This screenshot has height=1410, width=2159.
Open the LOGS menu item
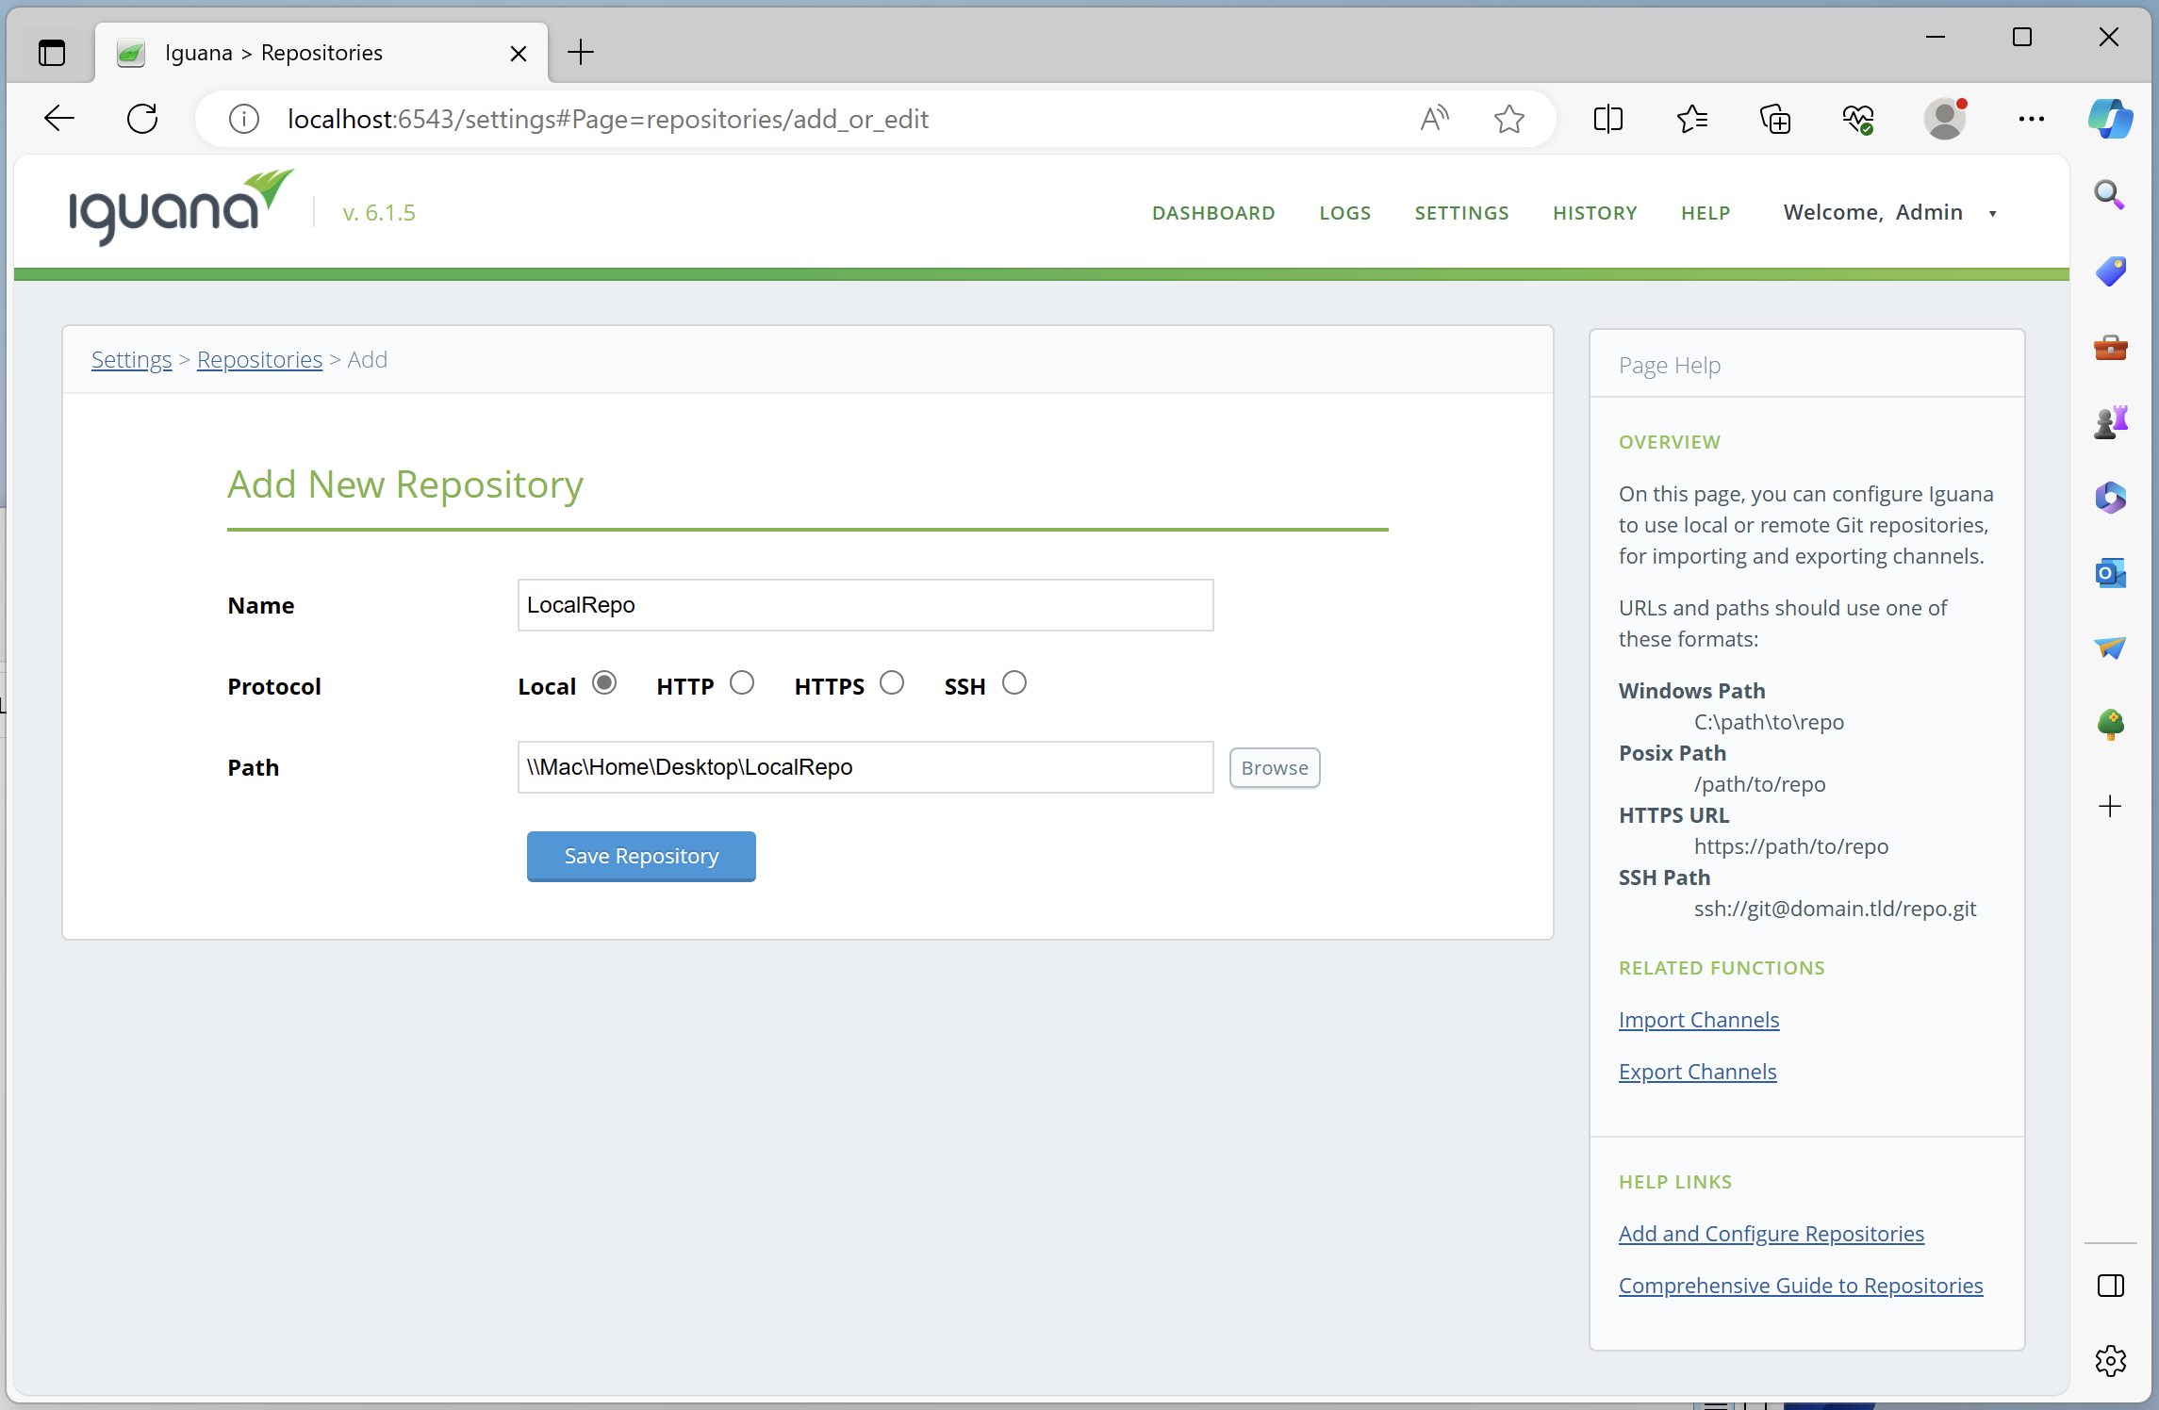coord(1344,213)
